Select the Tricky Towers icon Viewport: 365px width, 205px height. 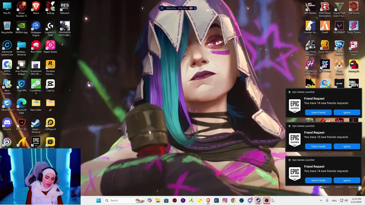point(354,28)
